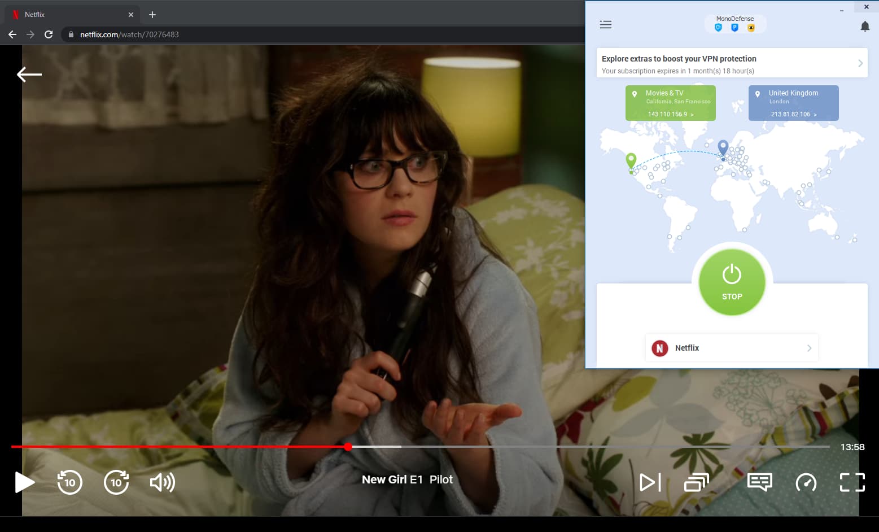Click the forward 10 seconds icon

point(116,482)
